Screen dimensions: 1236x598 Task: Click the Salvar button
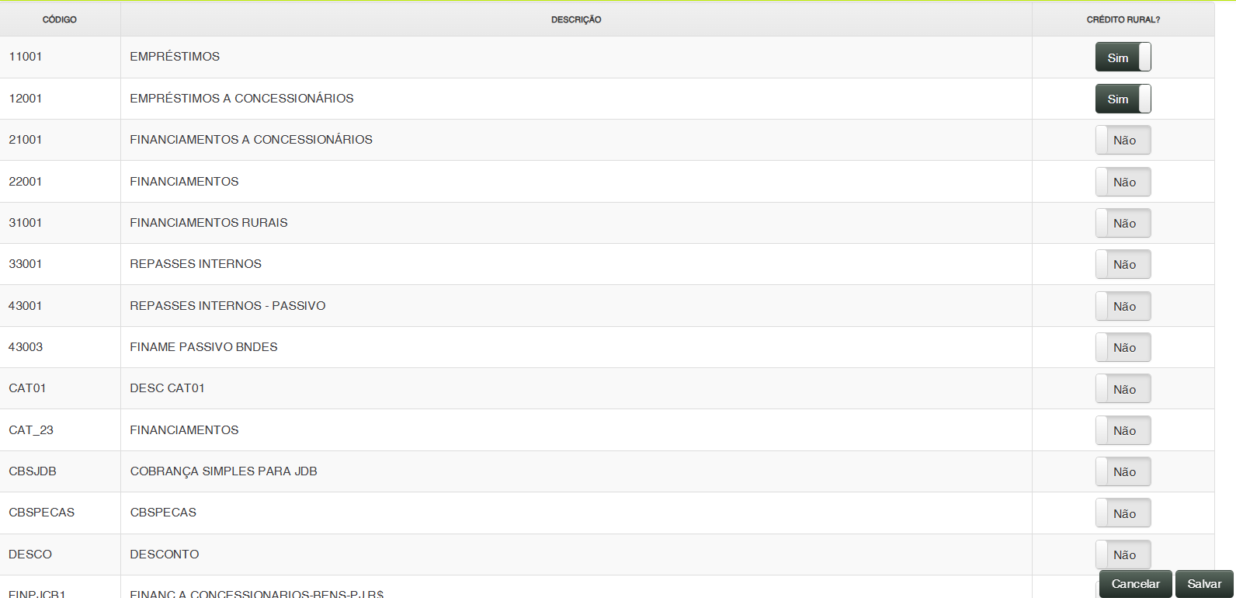tap(1203, 584)
